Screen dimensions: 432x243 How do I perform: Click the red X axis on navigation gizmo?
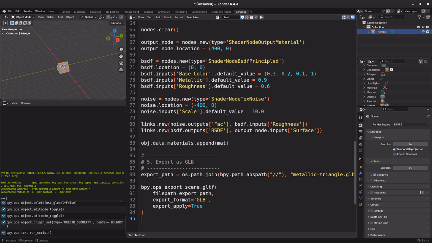tap(117, 40)
